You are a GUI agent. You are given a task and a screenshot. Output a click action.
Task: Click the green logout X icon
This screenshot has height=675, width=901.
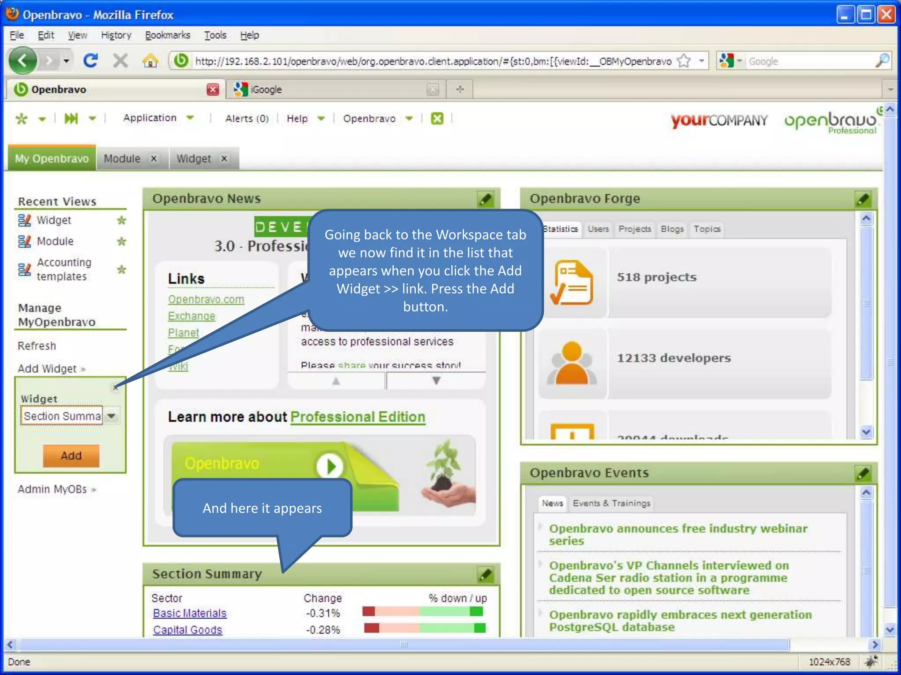tap(437, 119)
